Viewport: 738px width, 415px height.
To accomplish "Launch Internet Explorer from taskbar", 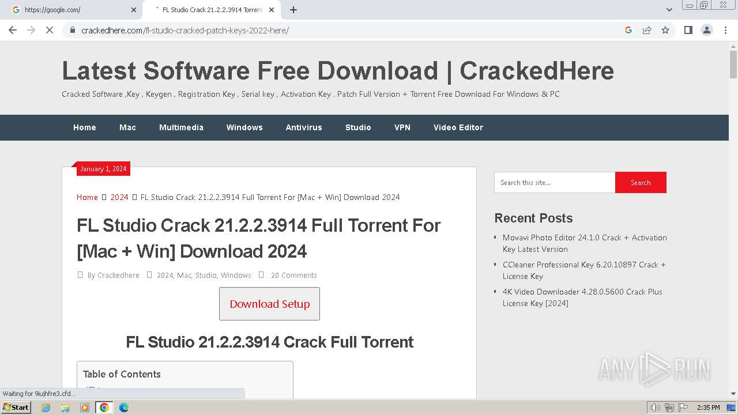I will (x=46, y=408).
